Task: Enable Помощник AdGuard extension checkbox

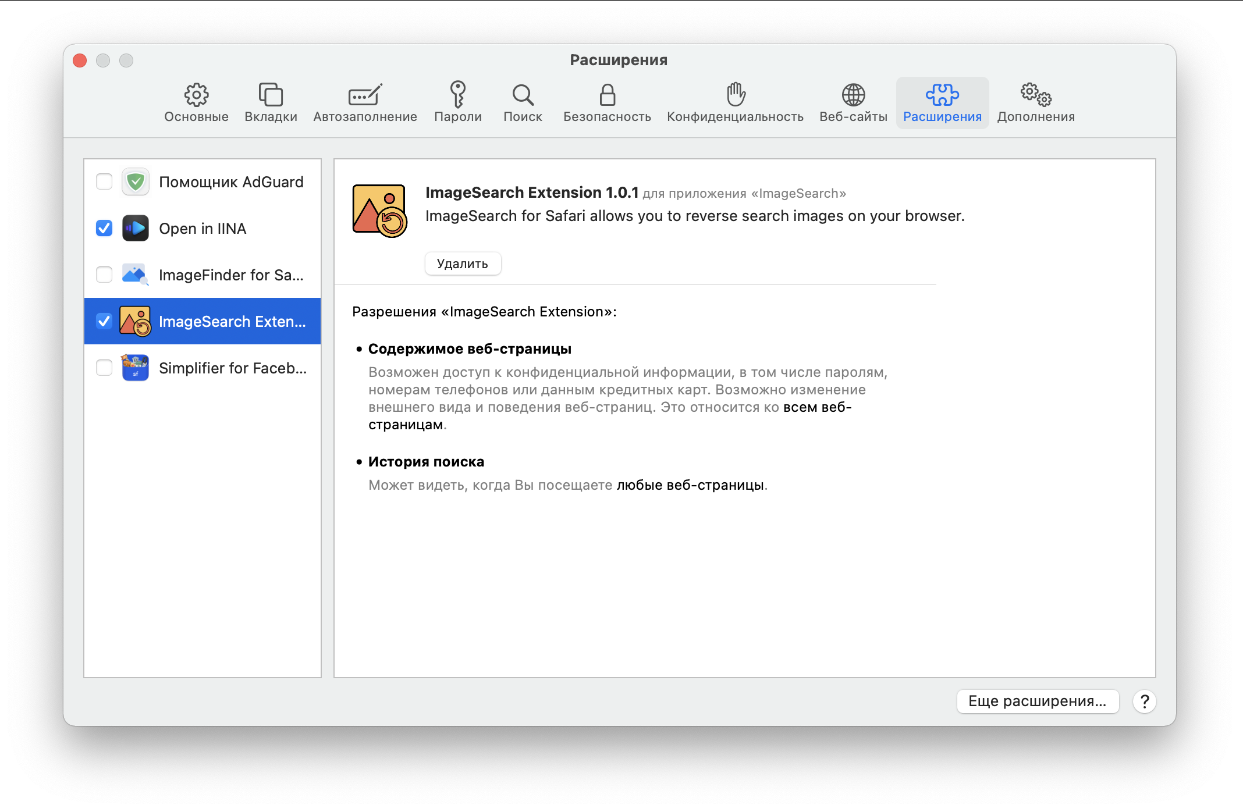Action: click(105, 182)
